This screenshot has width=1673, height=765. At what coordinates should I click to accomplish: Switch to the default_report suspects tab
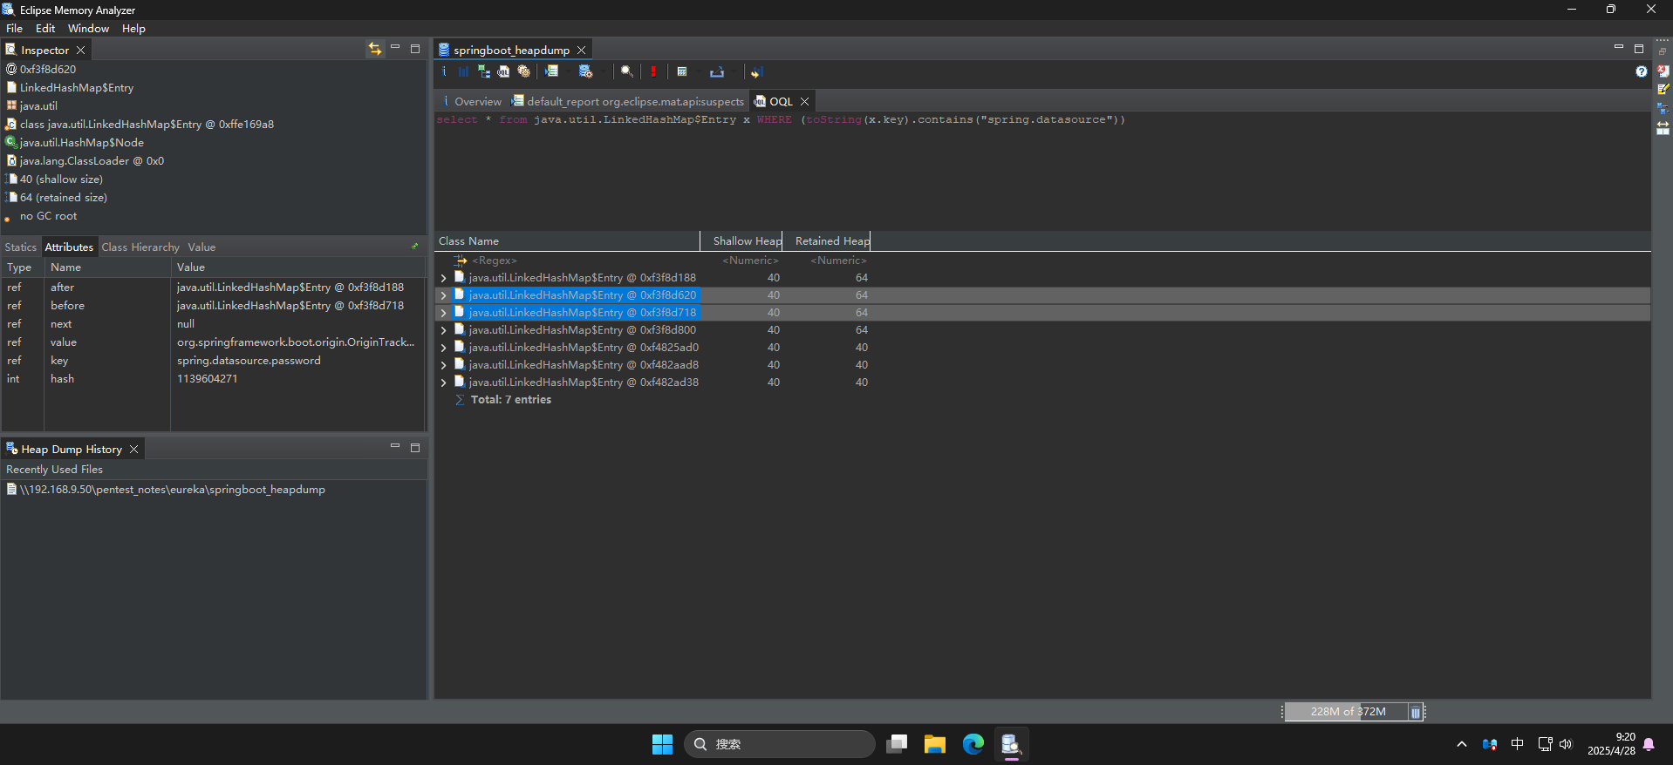628,101
